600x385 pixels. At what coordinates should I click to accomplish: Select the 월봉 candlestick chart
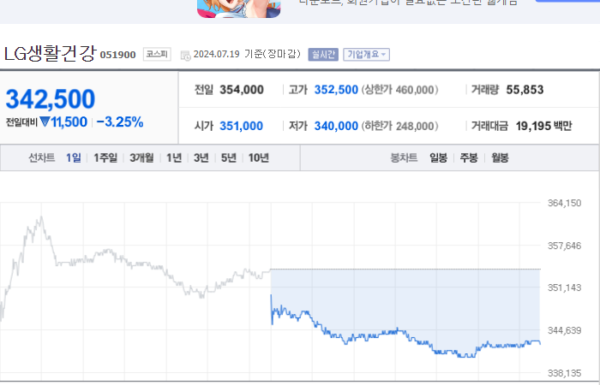500,157
